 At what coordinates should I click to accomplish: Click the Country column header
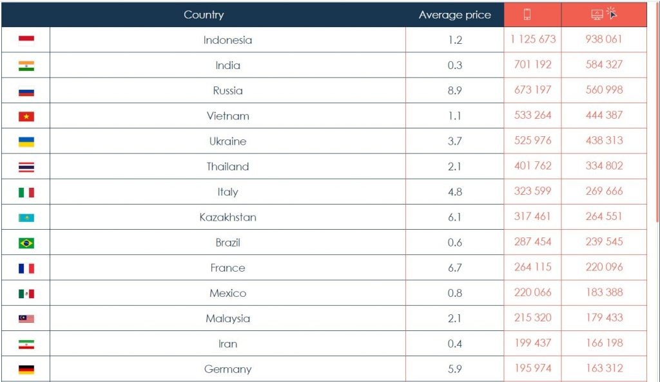coord(204,15)
